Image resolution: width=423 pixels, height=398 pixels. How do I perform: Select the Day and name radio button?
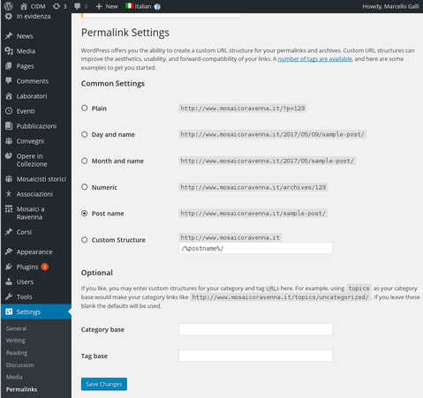tap(85, 134)
